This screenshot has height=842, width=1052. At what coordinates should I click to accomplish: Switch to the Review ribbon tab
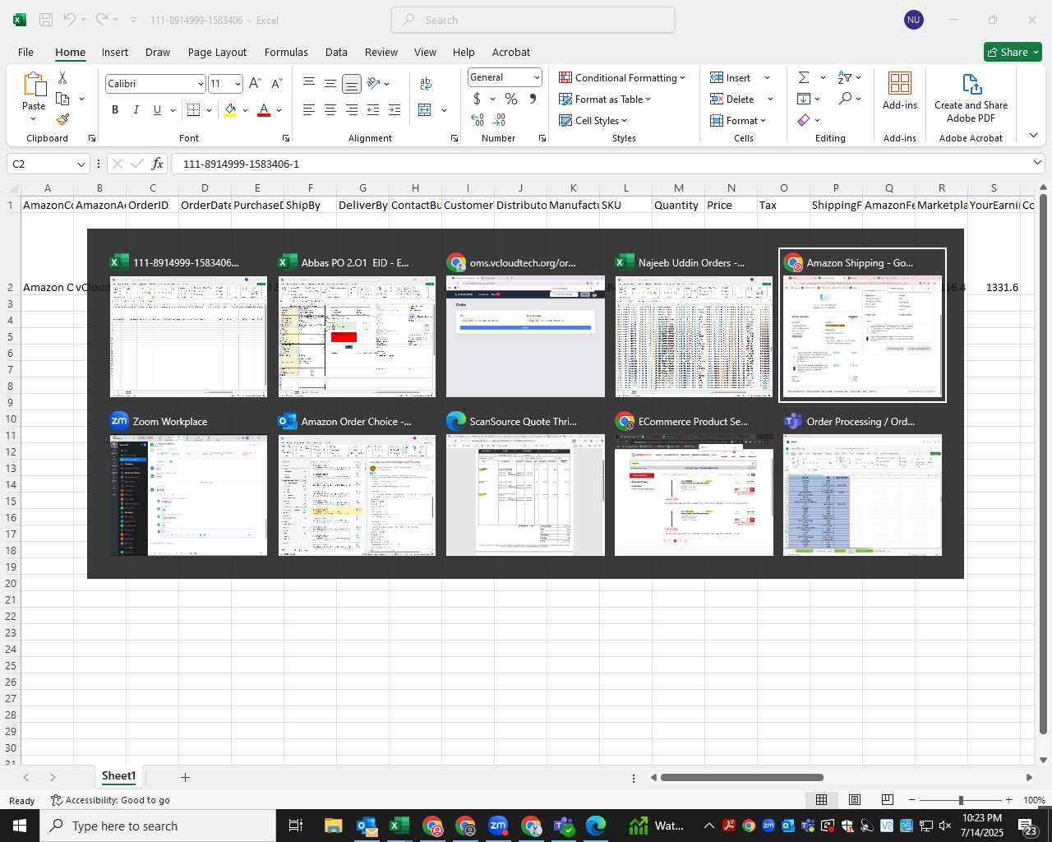tap(381, 52)
